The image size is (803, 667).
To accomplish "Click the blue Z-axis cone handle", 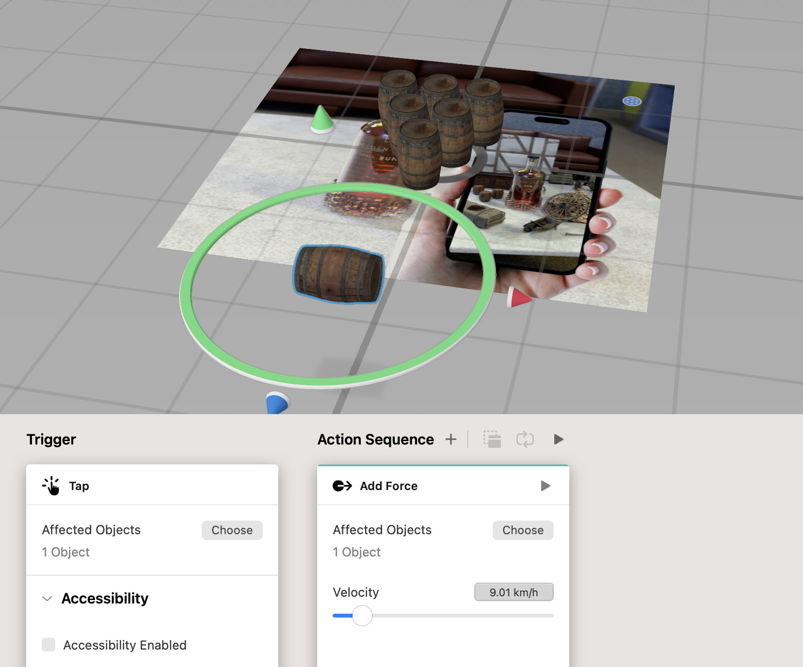I will [277, 403].
